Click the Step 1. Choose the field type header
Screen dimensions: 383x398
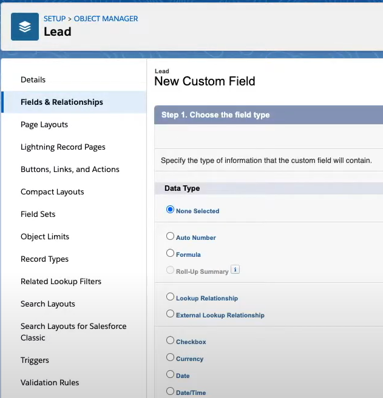pos(215,114)
